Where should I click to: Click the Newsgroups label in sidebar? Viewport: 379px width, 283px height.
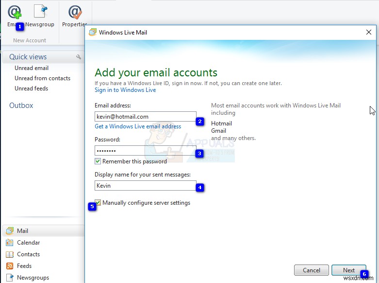pos(33,278)
